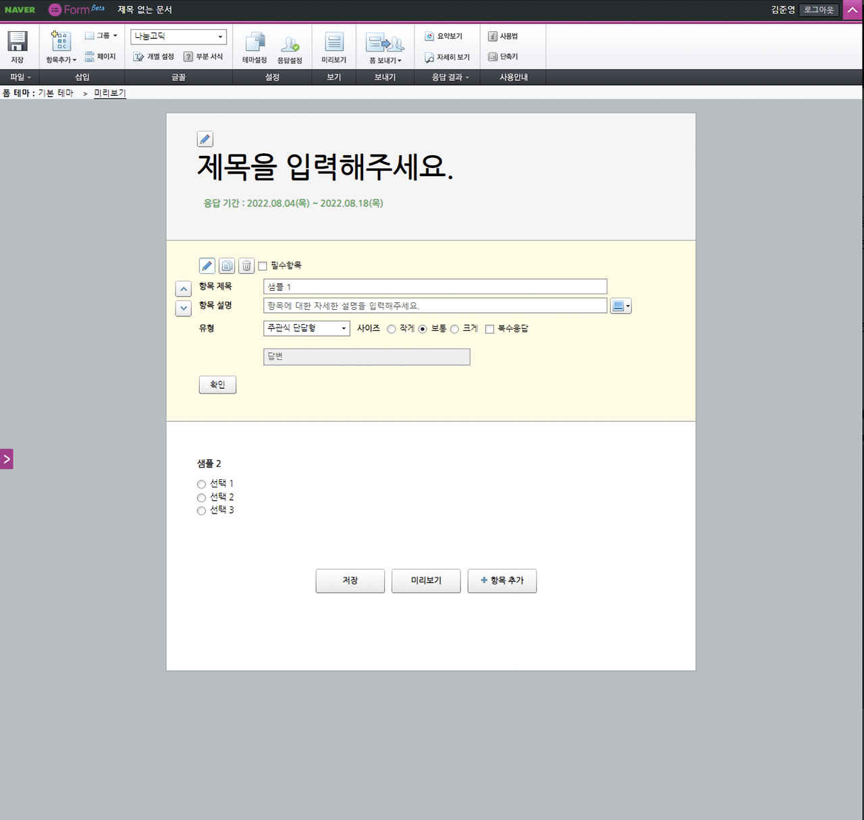This screenshot has height=820, width=864.
Task: Choose 선택 2 in 샘플 2
Action: pos(201,497)
